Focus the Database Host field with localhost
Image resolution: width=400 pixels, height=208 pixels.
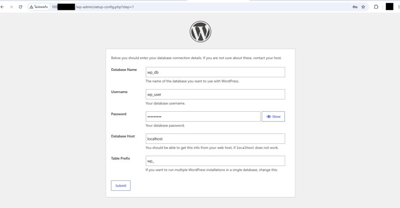coord(215,139)
